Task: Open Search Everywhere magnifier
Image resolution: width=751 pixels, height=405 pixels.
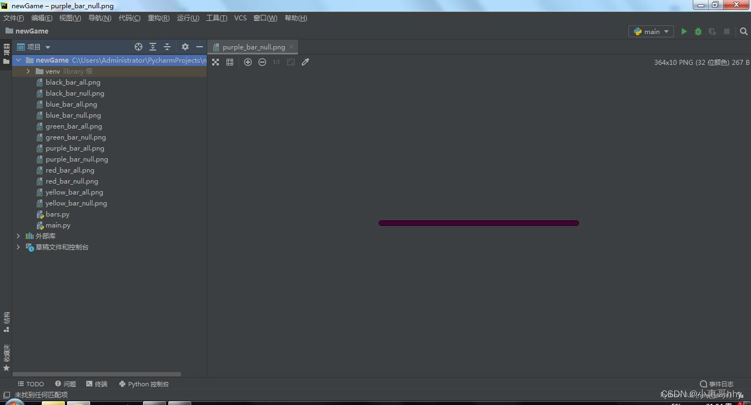Action: pos(743,31)
